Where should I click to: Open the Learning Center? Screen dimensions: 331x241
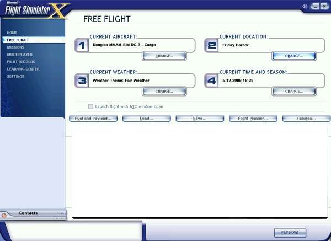(23, 69)
